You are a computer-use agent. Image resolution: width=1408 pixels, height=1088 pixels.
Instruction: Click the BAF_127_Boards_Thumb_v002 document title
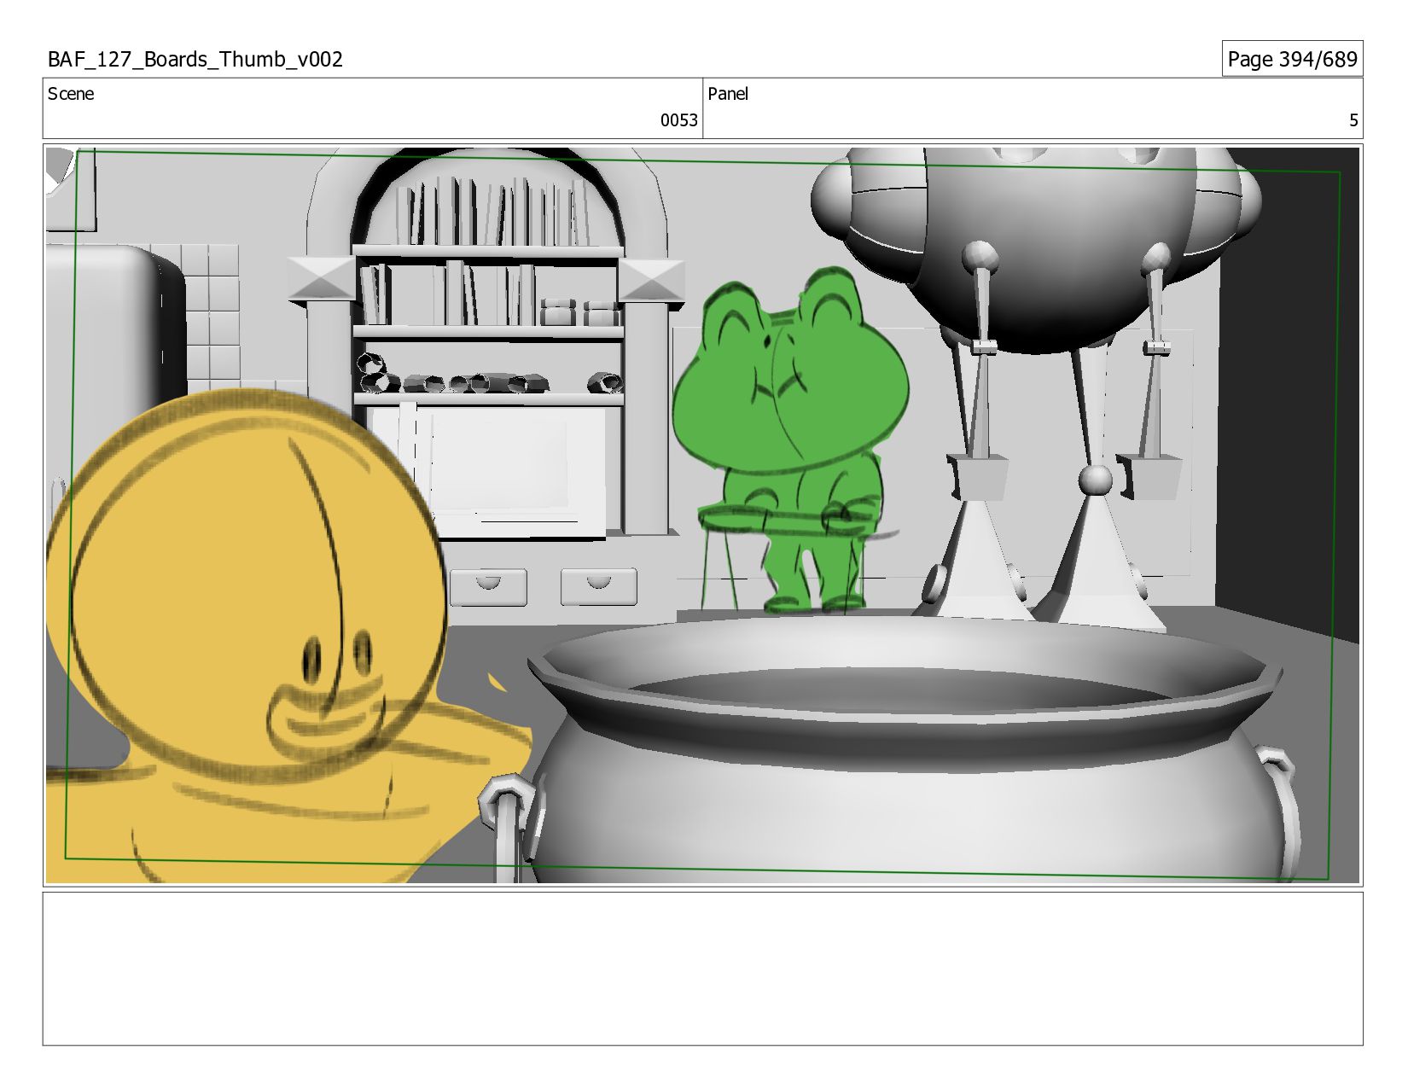(195, 60)
